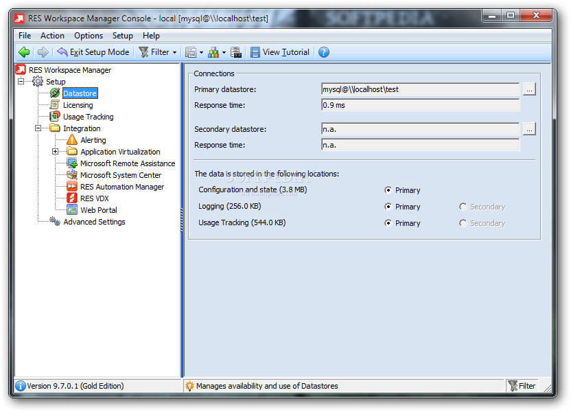
Task: Select the Datastore tree item
Action: [80, 93]
